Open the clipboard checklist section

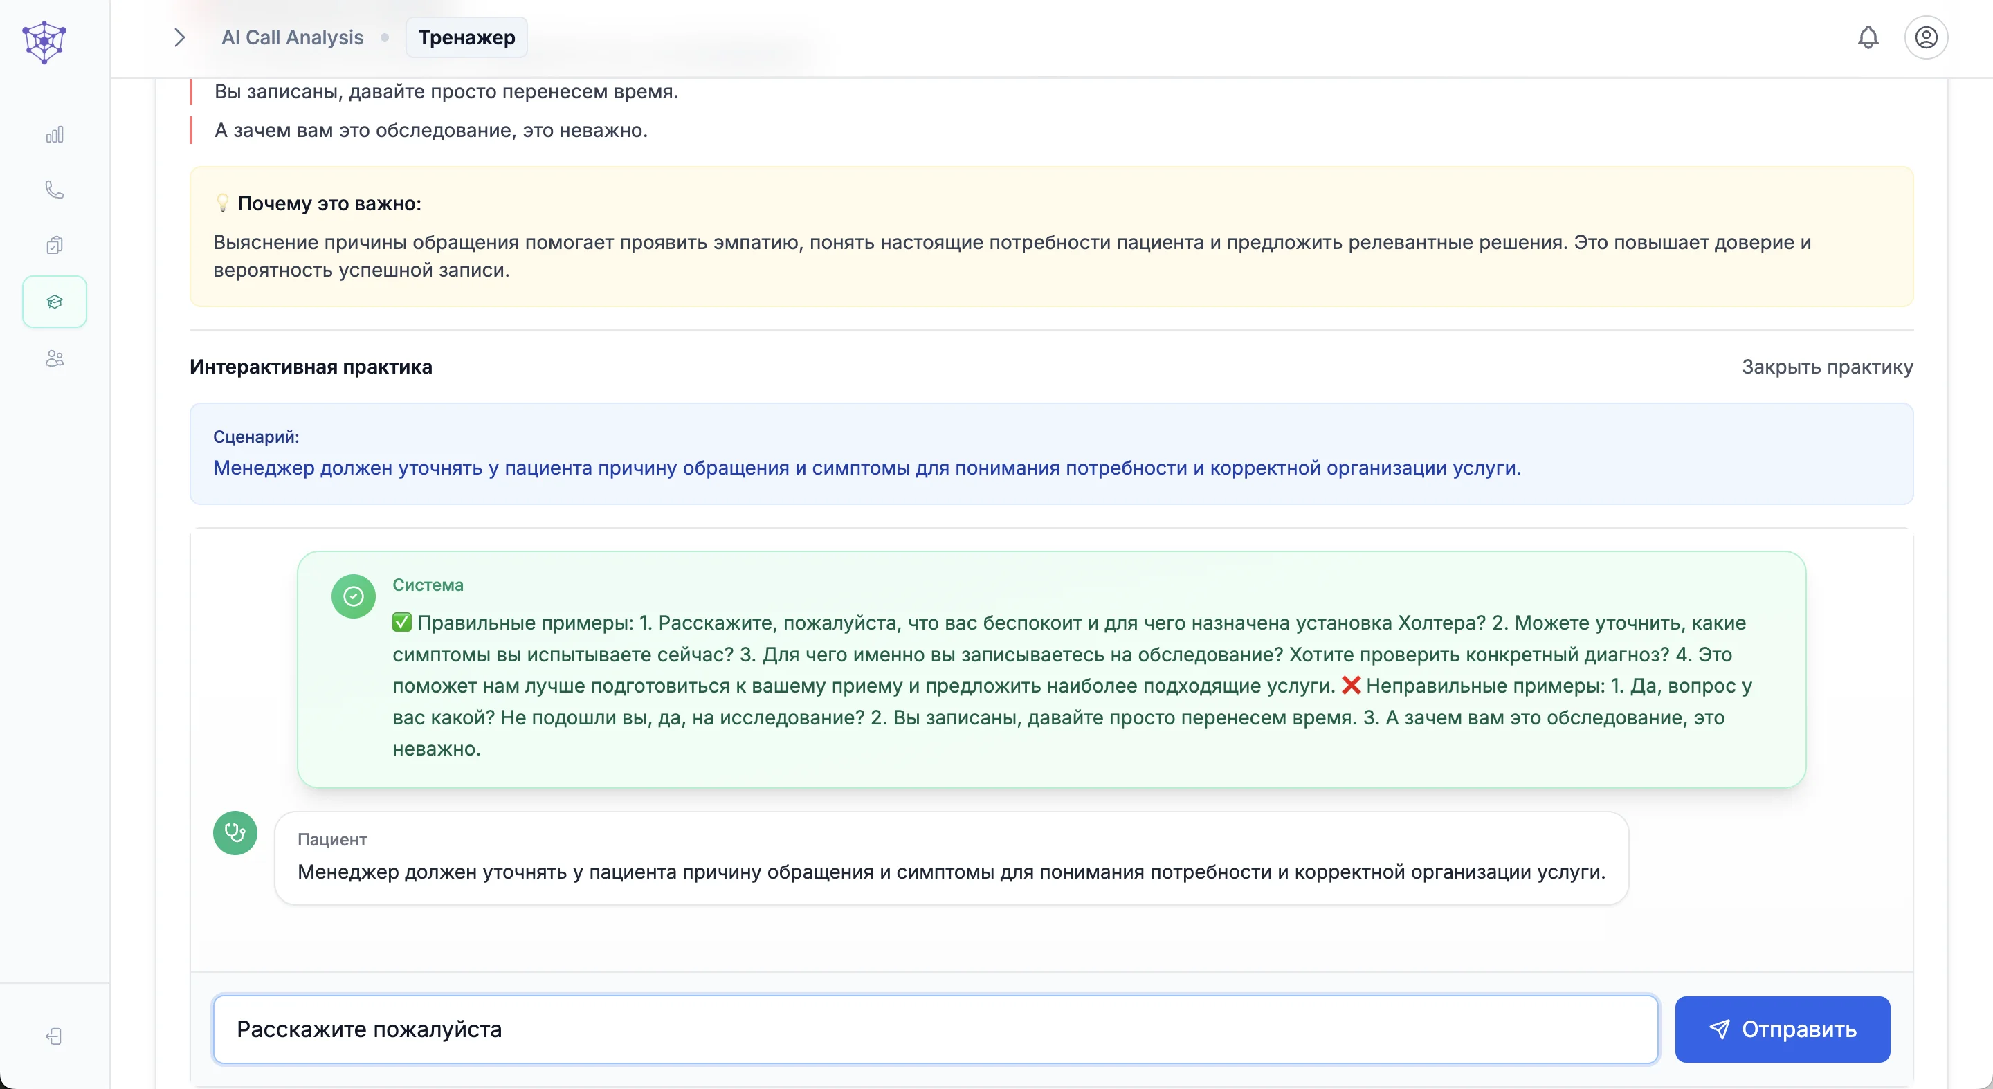pos(54,245)
